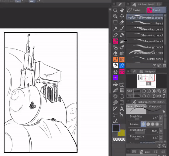This screenshot has width=169, height=156.
Task: Toggle the Particle size dynamics button
Action: pos(161,137)
